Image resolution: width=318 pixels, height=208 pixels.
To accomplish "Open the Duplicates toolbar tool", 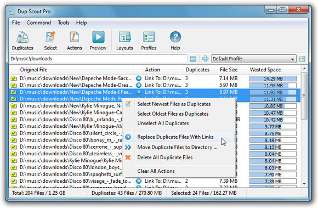I will coord(22,41).
